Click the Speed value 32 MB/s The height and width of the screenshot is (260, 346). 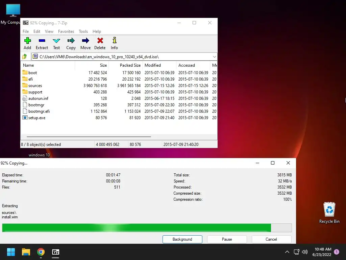285,181
